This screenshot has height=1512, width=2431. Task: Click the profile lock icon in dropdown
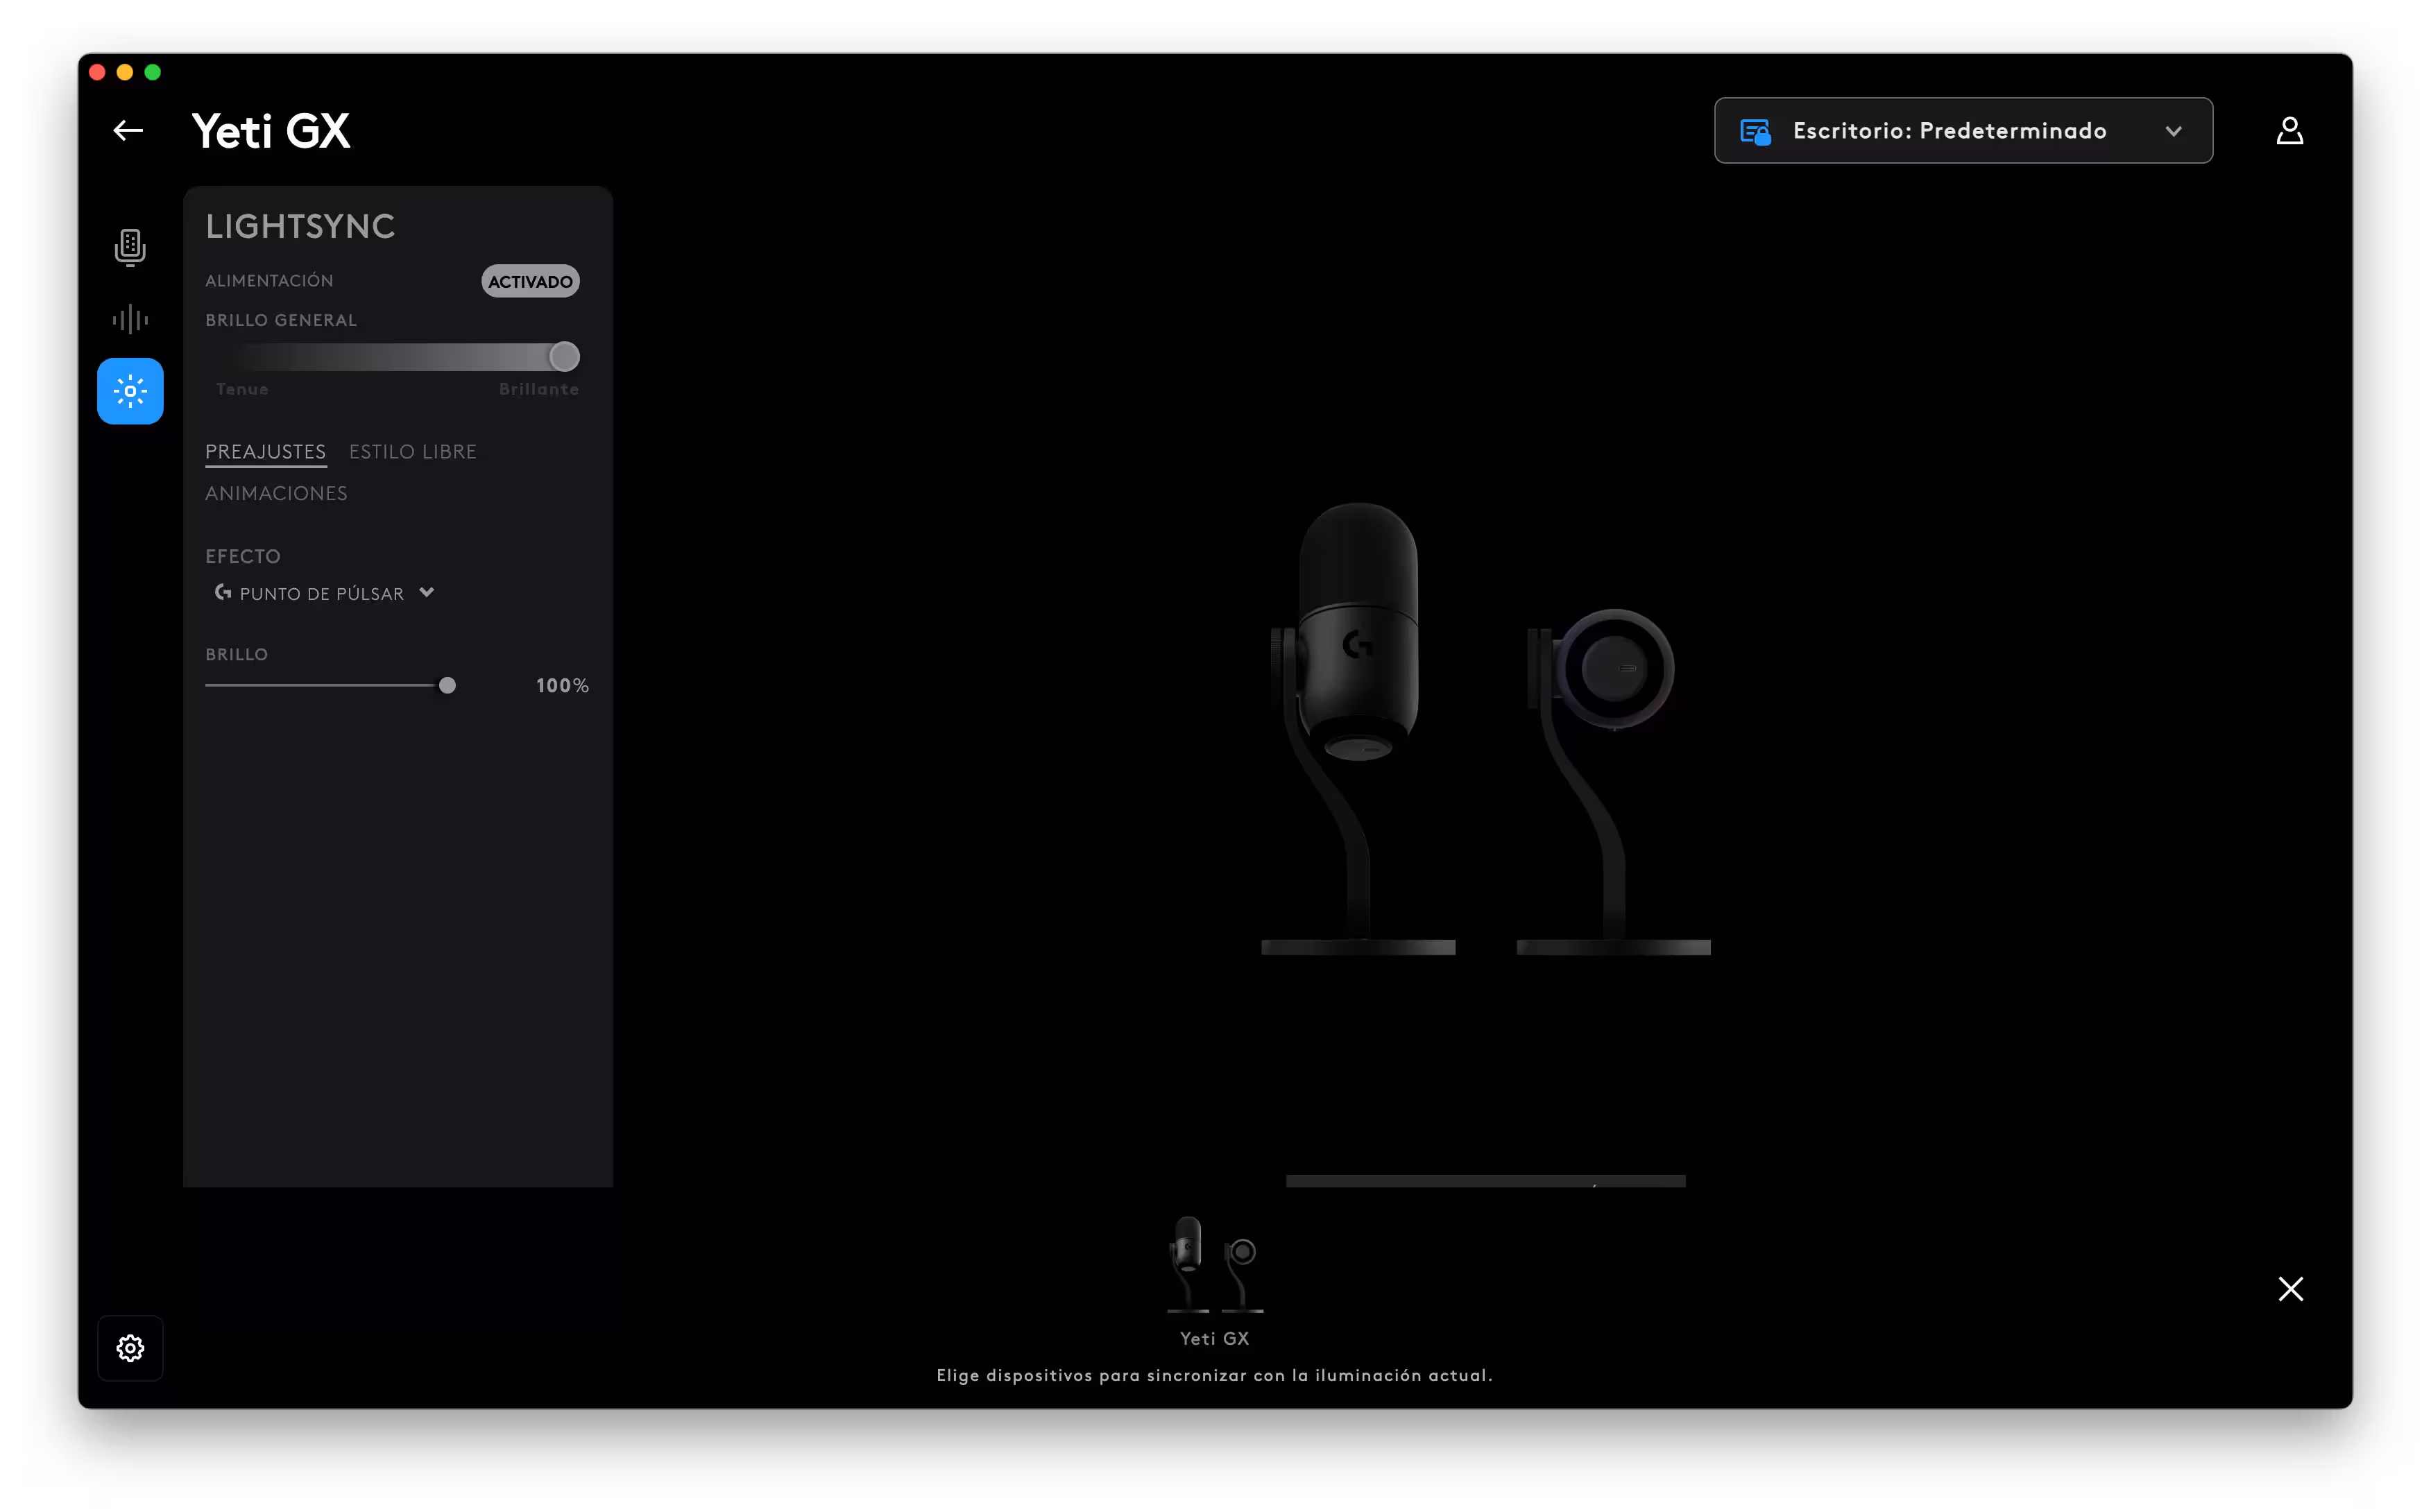1755,131
